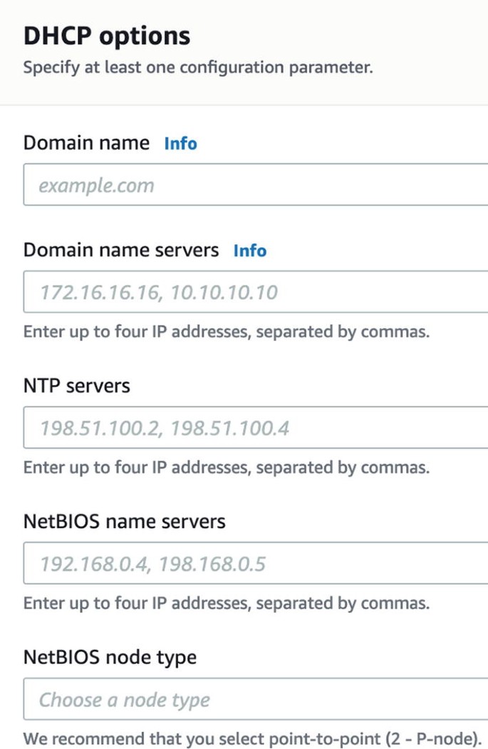The image size is (488, 749).
Task: Click helper text under Domain name servers field
Action: pyautogui.click(x=226, y=332)
